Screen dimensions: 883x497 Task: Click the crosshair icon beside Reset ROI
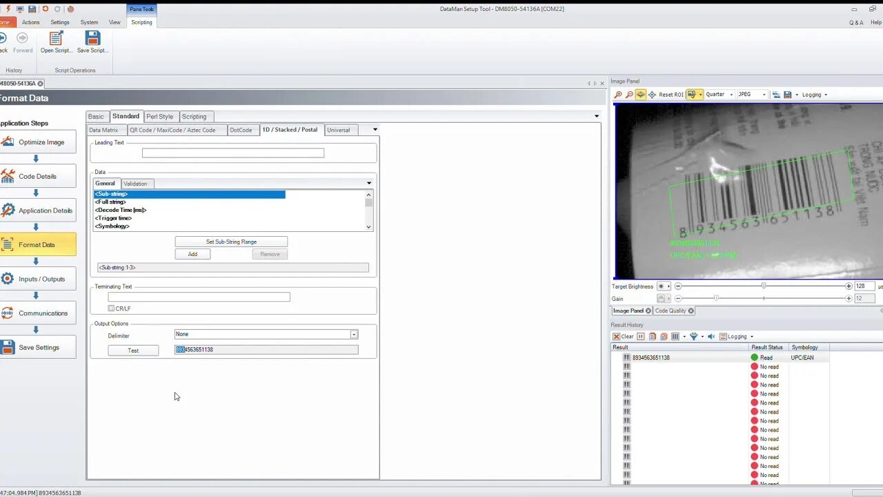click(652, 95)
